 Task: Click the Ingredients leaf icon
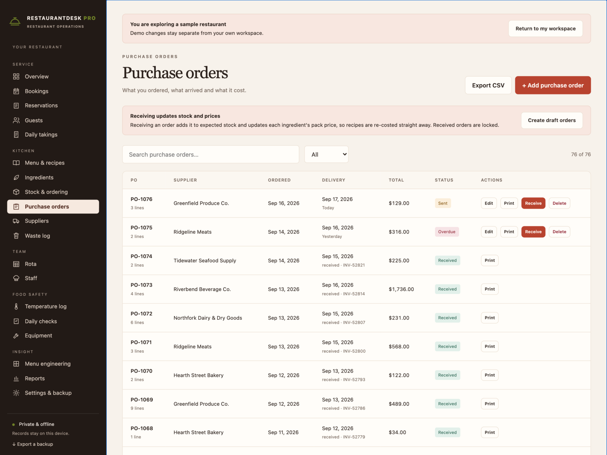pos(16,178)
